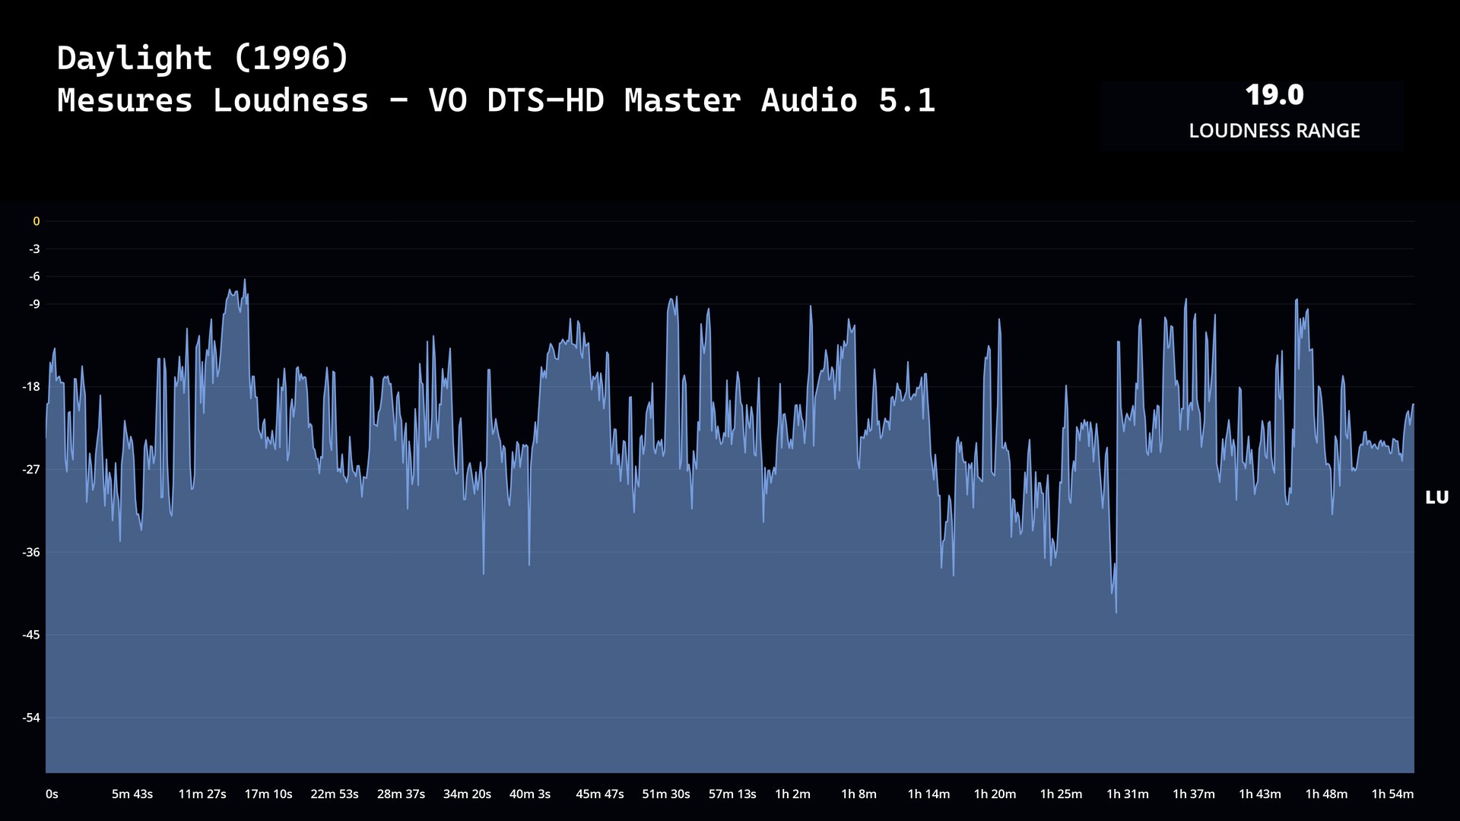
Task: Click the '1h 25m' time axis label
Action: (1061, 794)
